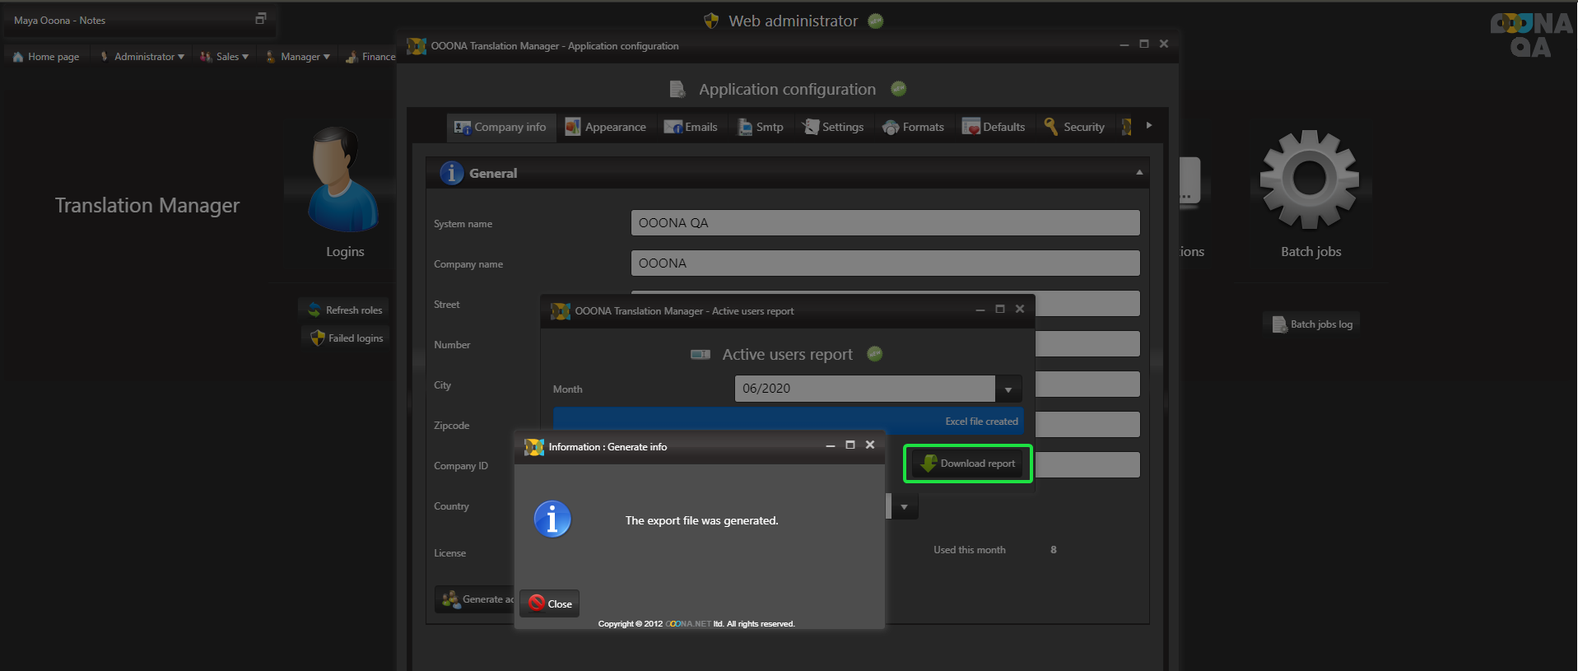Viewport: 1578px width, 671px height.
Task: Collapse the General section
Action: click(1139, 173)
